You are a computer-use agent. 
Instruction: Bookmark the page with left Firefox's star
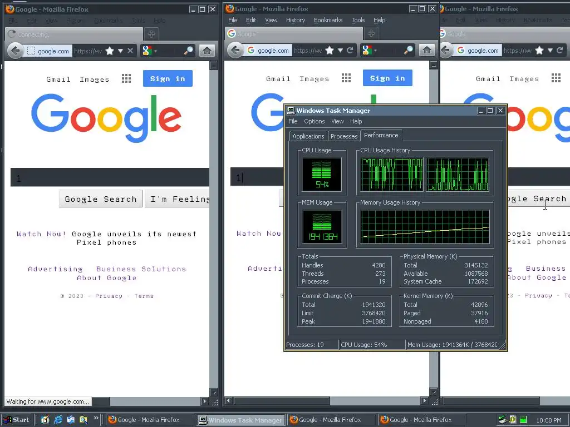(110, 51)
